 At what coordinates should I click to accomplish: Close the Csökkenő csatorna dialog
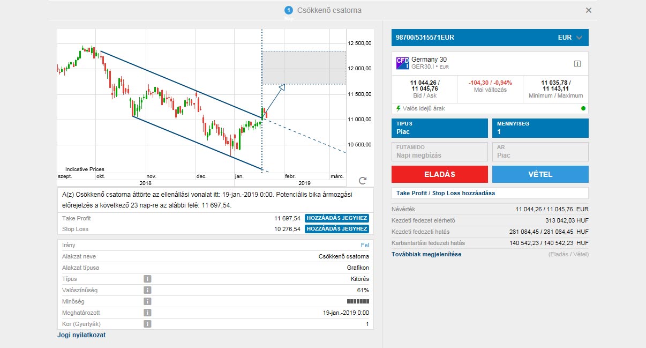[x=589, y=10]
